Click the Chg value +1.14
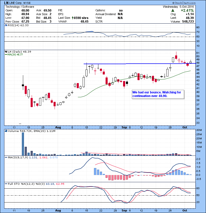This screenshot has height=213, width=206. [190, 14]
